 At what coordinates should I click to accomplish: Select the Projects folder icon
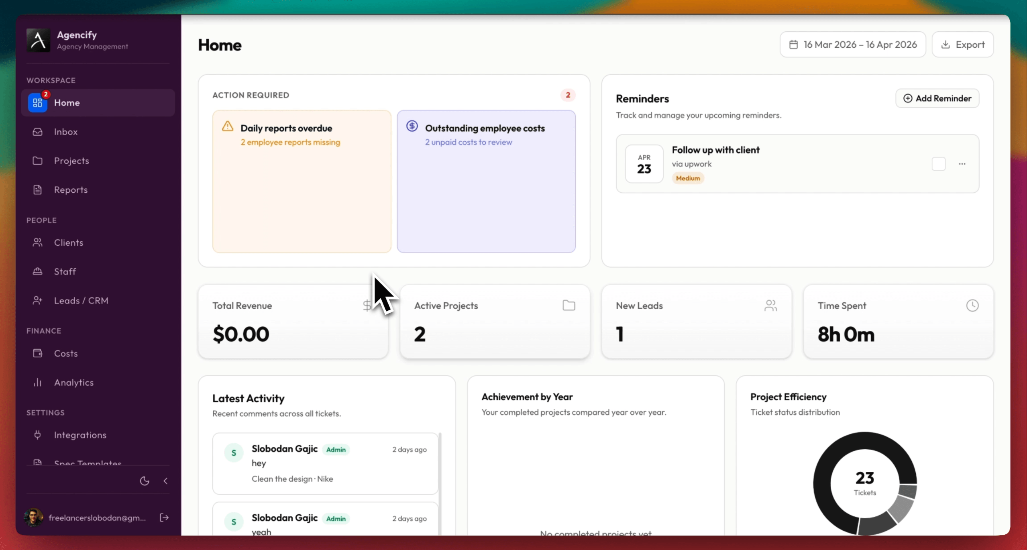[37, 161]
